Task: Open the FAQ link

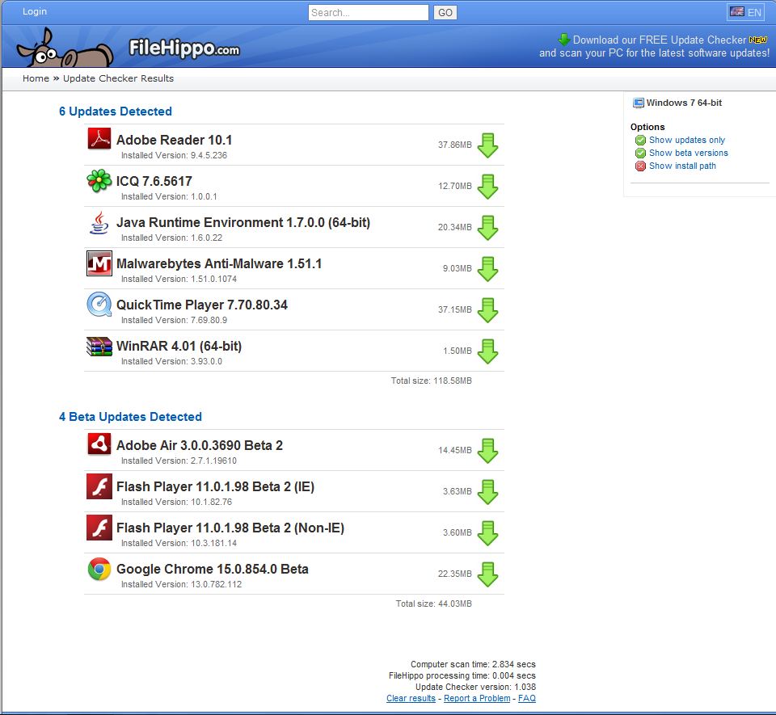Action: [x=526, y=698]
